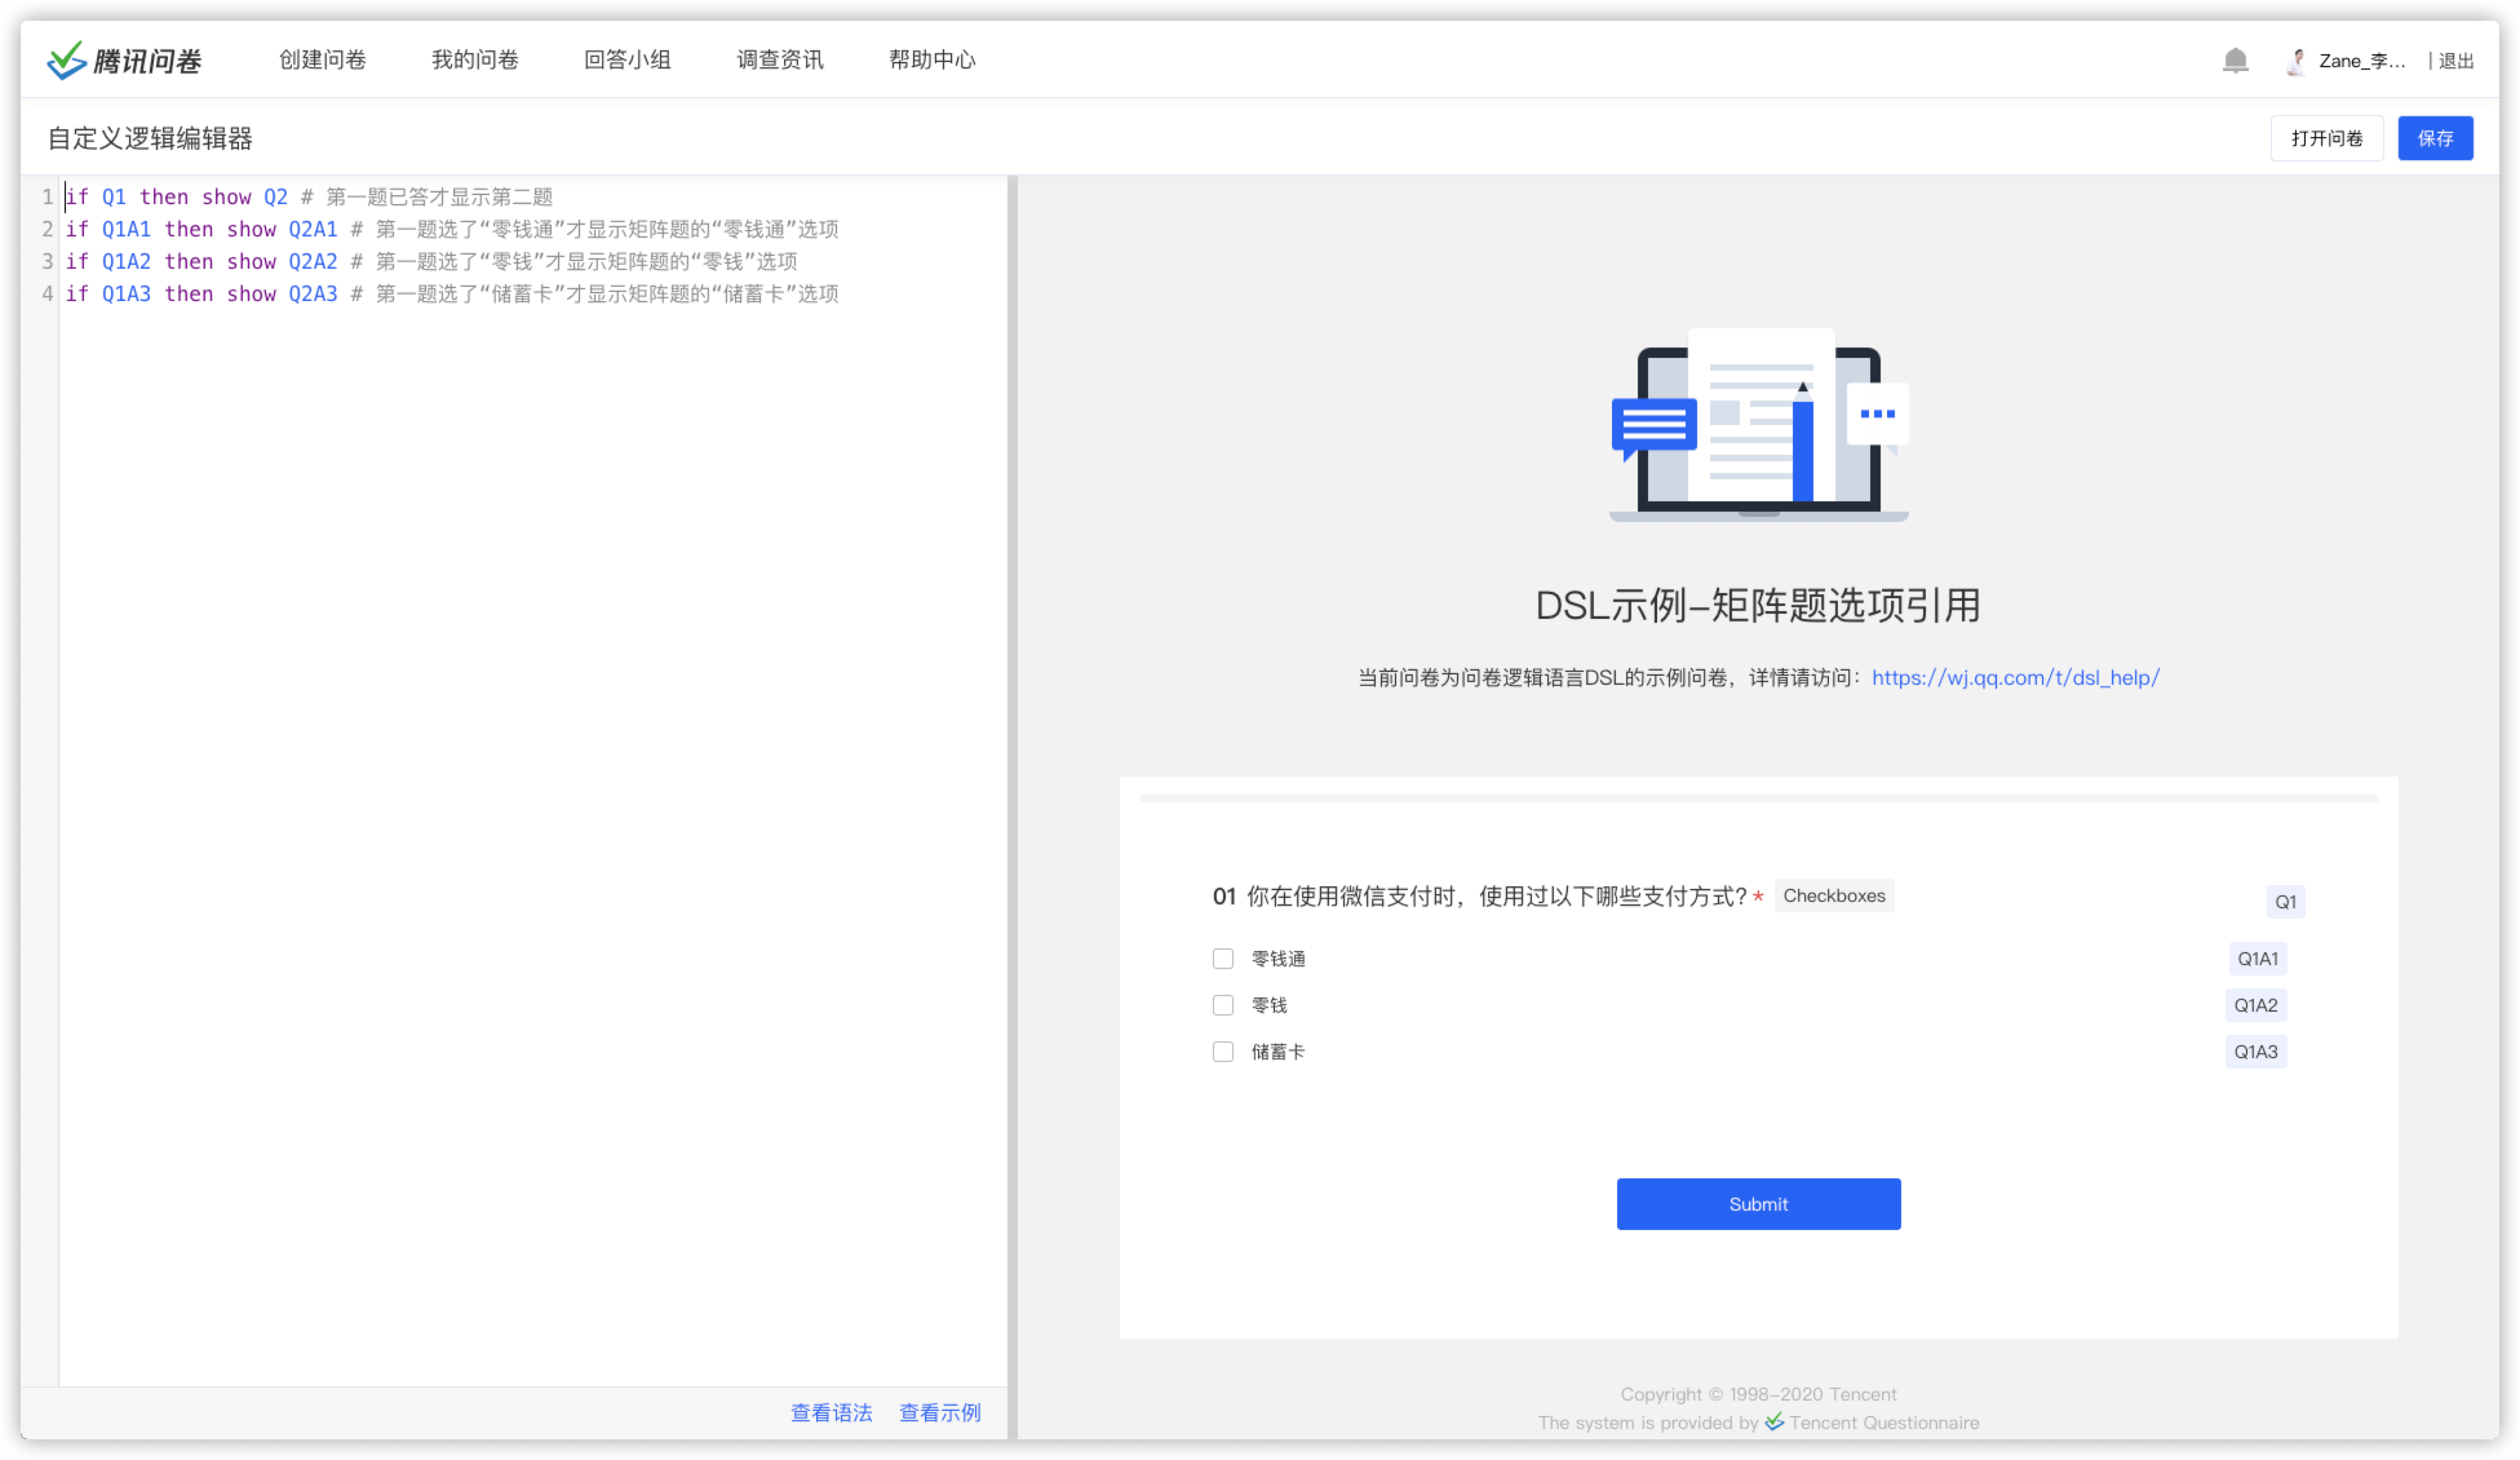Submit the questionnaire preview
2520x1460 pixels.
click(1758, 1204)
